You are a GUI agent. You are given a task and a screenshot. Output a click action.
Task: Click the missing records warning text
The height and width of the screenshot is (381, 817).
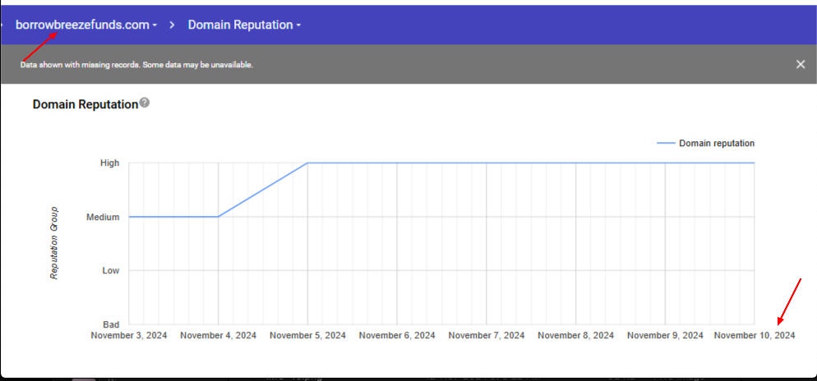pyautogui.click(x=136, y=64)
